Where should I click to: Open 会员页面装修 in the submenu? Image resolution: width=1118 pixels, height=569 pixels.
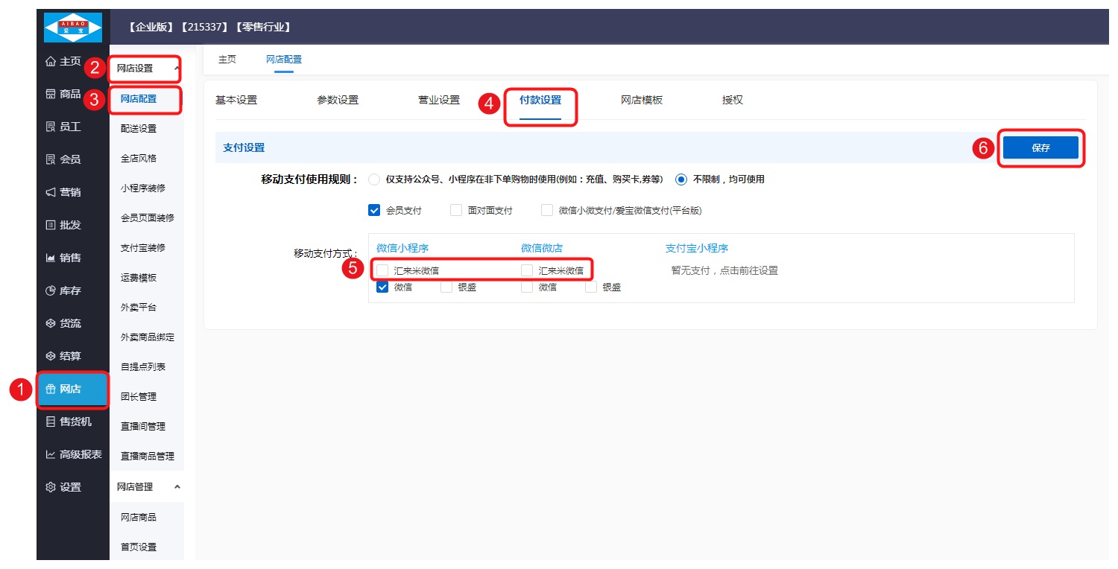[x=147, y=217]
